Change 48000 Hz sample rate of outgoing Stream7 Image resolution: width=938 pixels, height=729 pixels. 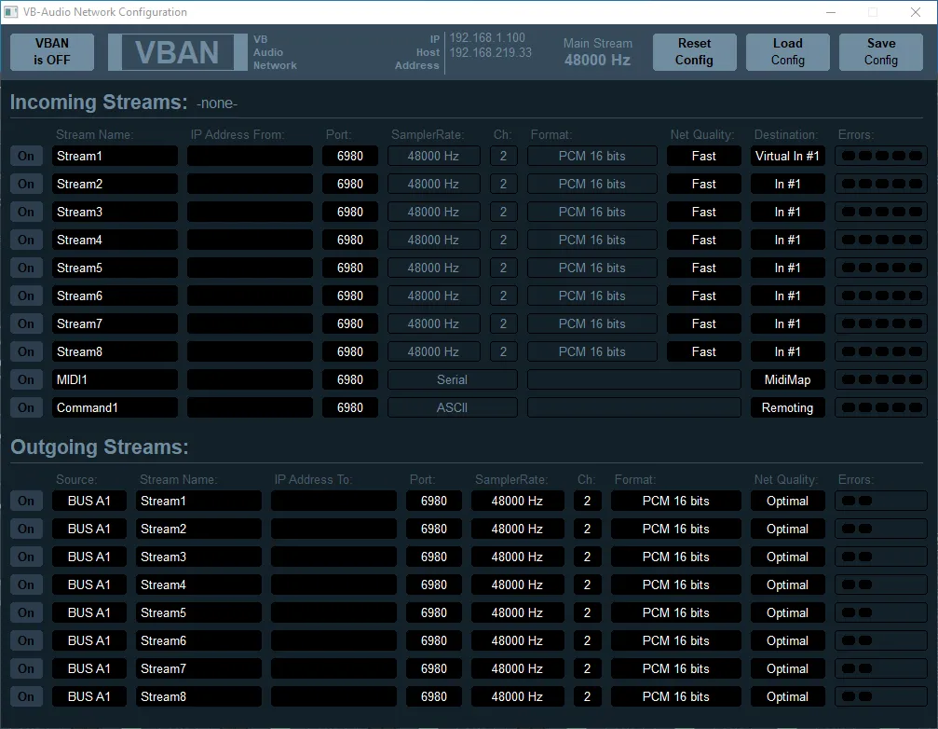[517, 668]
